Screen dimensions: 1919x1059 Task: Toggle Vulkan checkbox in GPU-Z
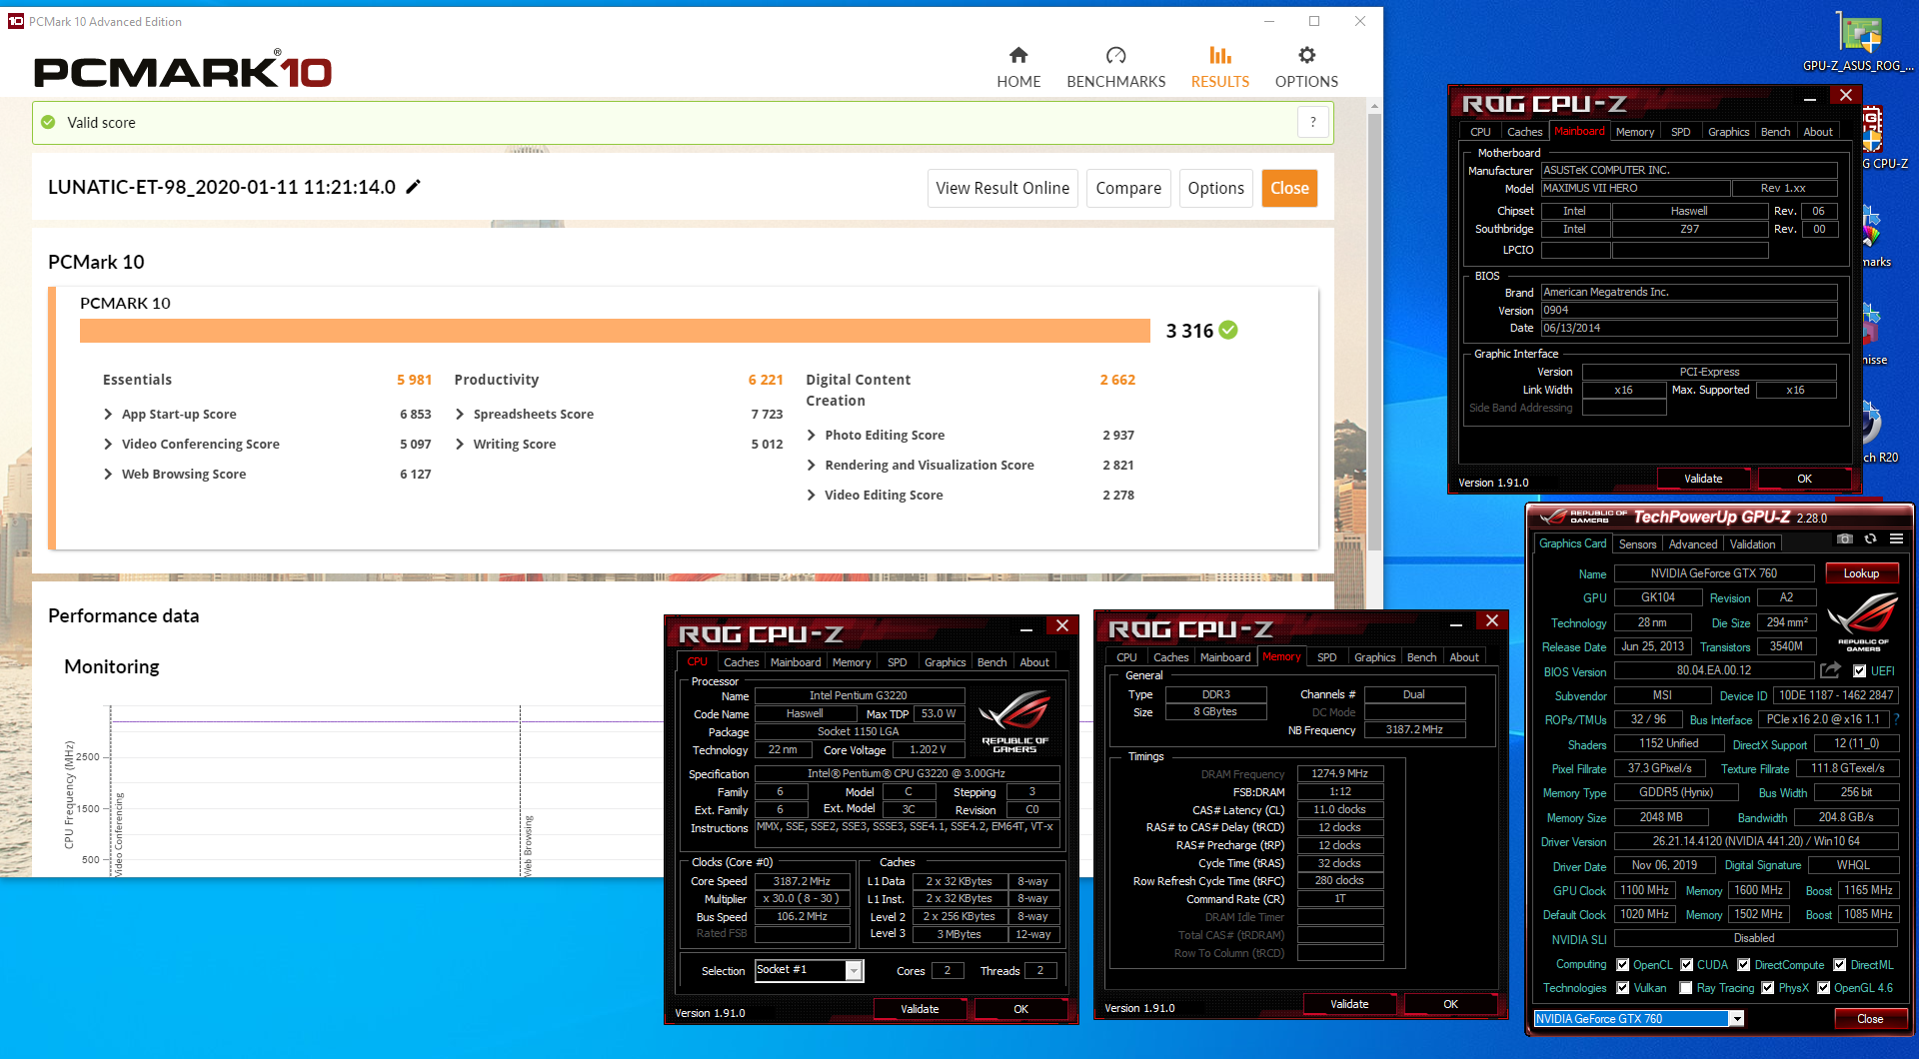[1623, 988]
